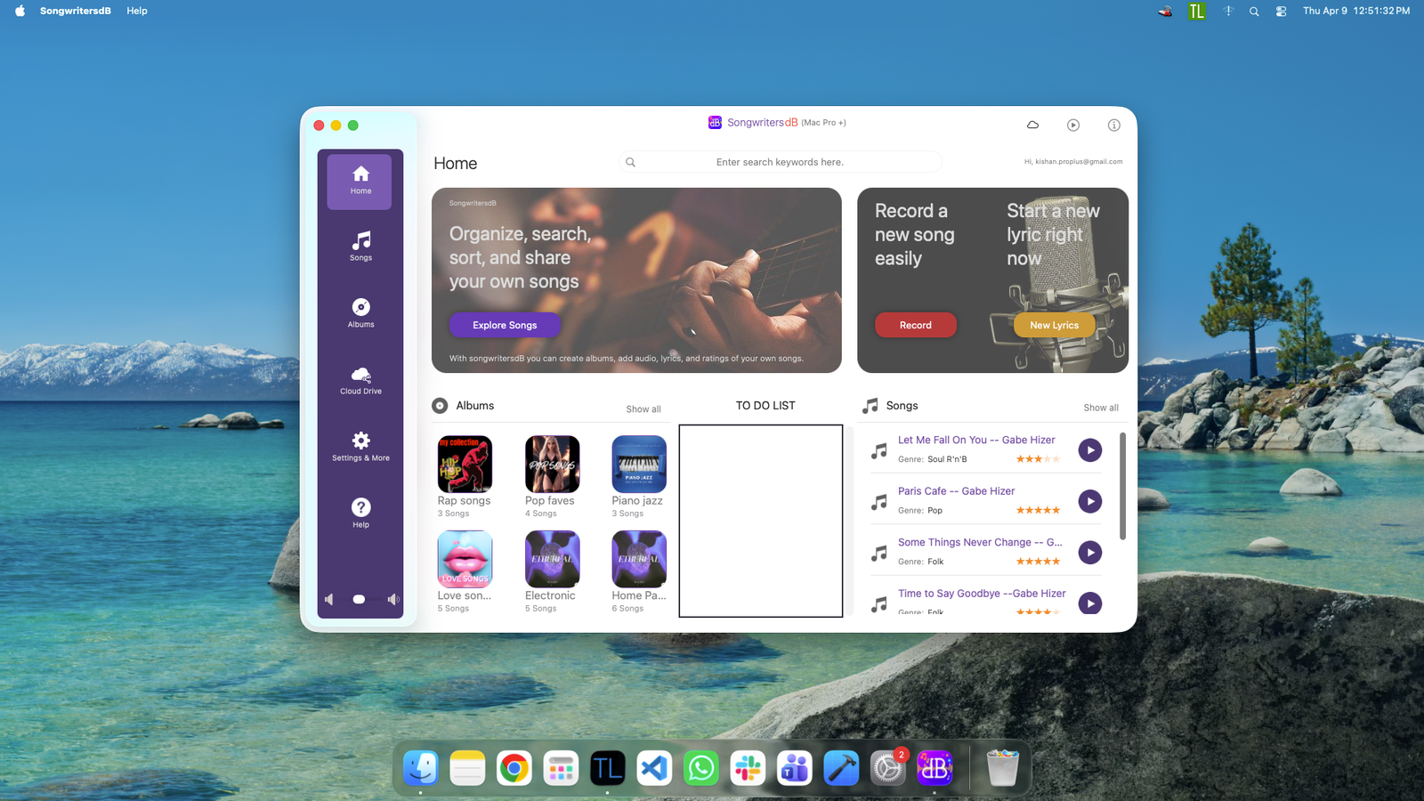Click the songs list scrollbar
The image size is (1424, 801).
click(x=1122, y=486)
